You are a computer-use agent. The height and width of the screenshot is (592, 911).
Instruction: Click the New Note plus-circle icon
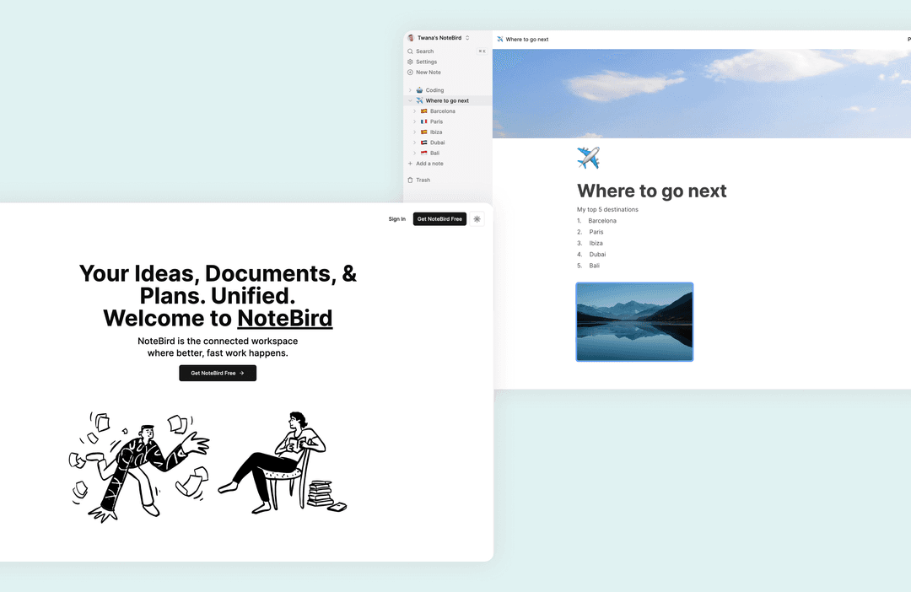click(x=411, y=73)
